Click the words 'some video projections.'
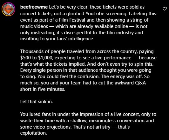 (x=46, y=127)
